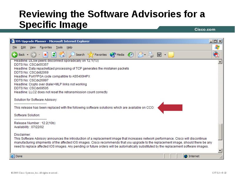Click 'Release Number : 12.2(10b)' text

click(35, 123)
